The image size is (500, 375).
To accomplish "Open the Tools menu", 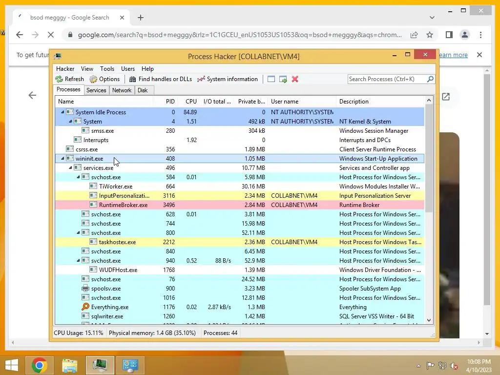I will click(x=107, y=68).
